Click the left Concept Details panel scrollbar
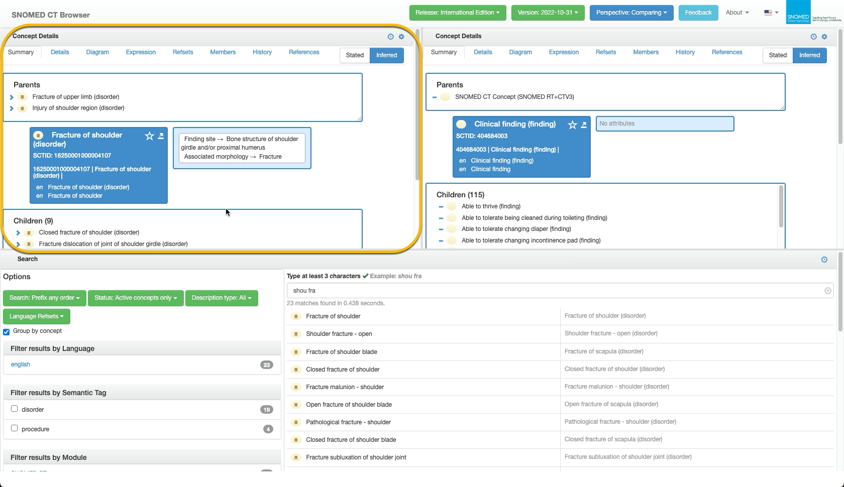The image size is (844, 487). click(x=417, y=105)
